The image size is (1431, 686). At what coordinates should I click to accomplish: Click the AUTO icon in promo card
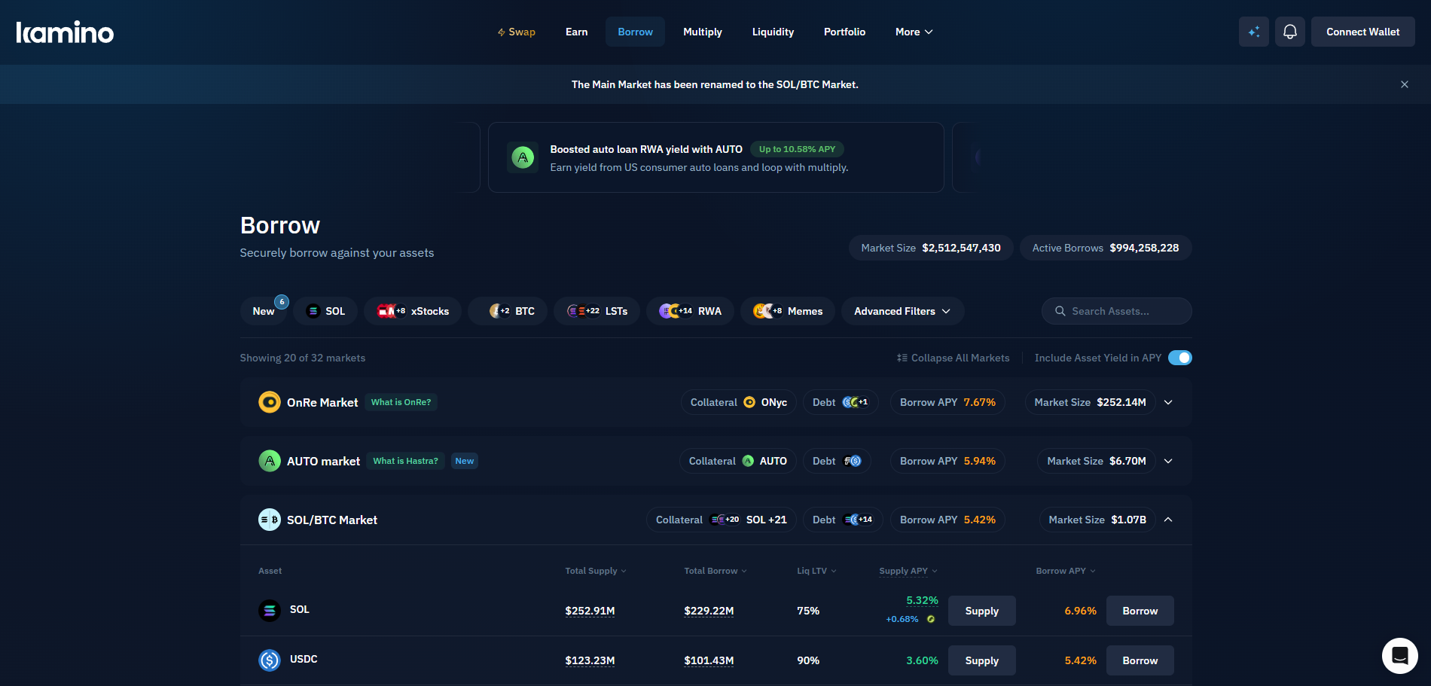pos(523,157)
